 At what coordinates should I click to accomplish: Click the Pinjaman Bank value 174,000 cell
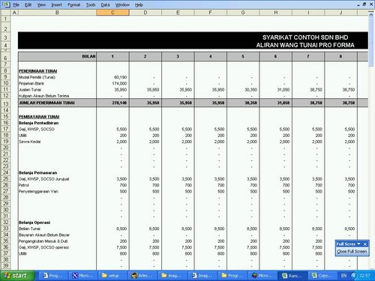(112, 83)
